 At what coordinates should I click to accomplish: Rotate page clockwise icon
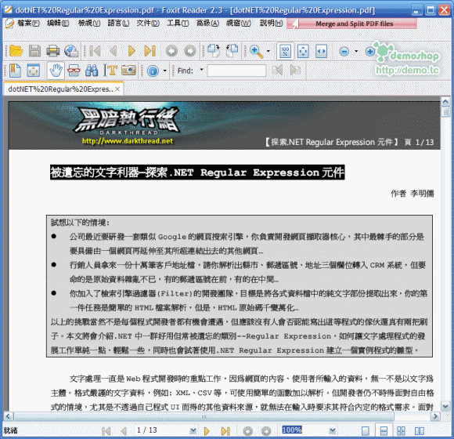(214, 50)
